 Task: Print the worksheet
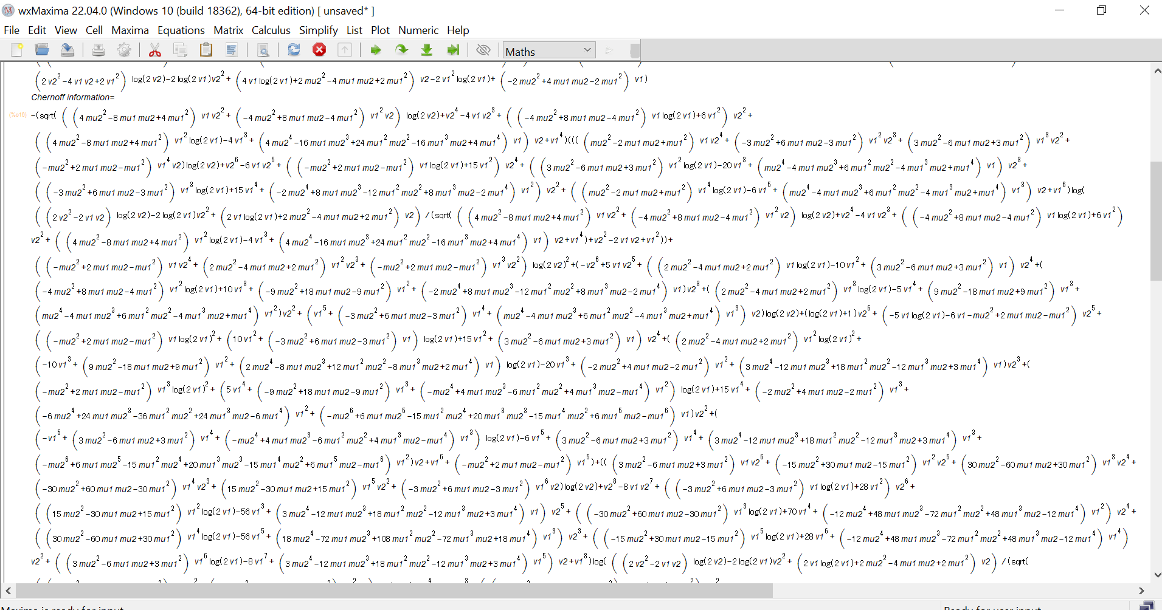pyautogui.click(x=99, y=50)
